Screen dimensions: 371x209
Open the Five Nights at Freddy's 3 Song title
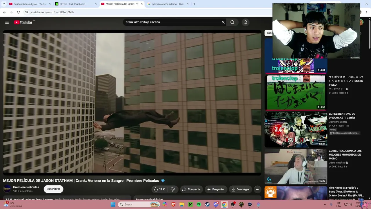(346, 192)
